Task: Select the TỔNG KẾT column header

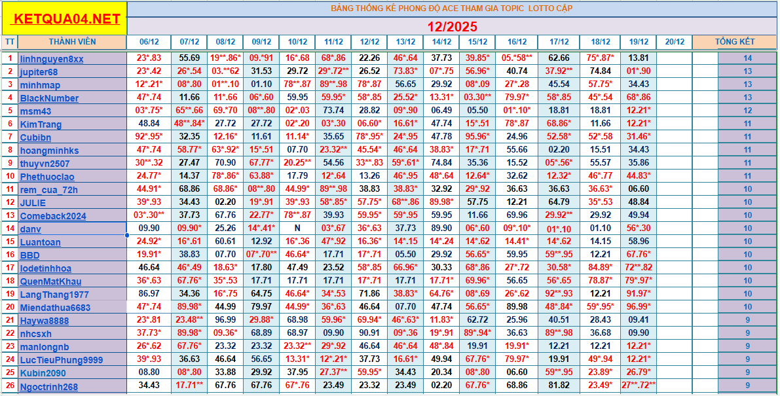Action: click(x=734, y=43)
